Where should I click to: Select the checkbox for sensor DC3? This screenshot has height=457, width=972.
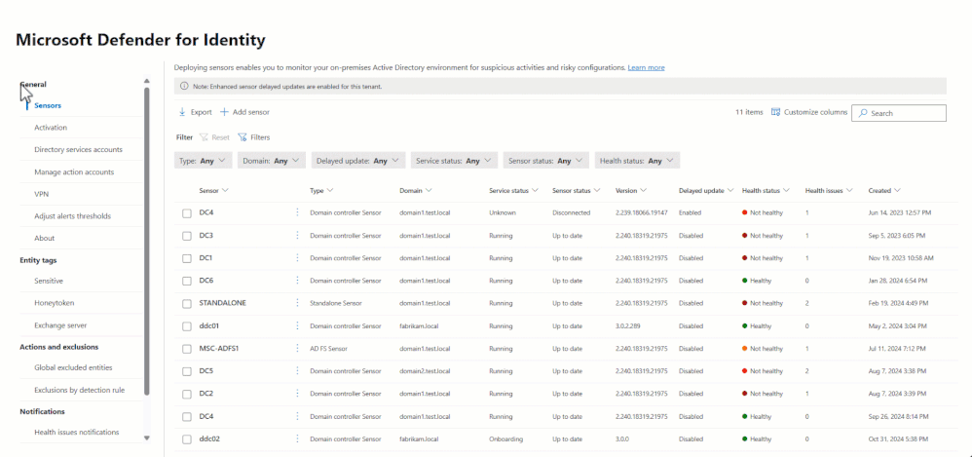tap(187, 236)
